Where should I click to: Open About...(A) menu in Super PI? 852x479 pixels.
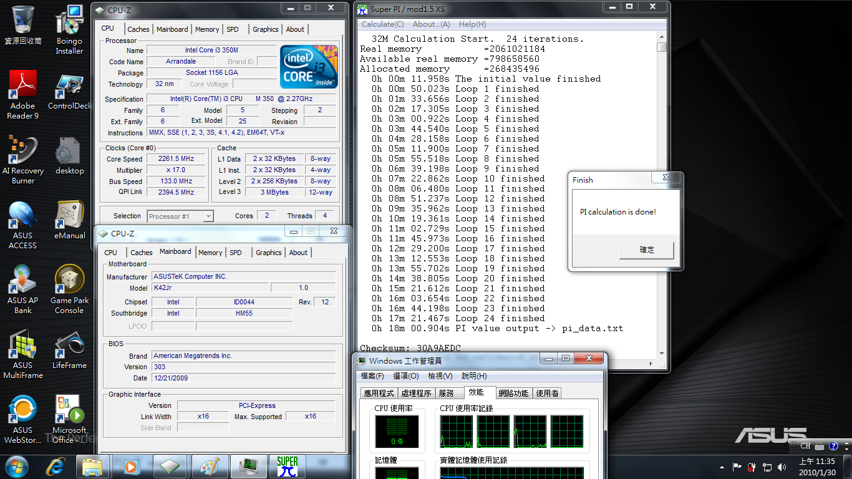pos(431,24)
